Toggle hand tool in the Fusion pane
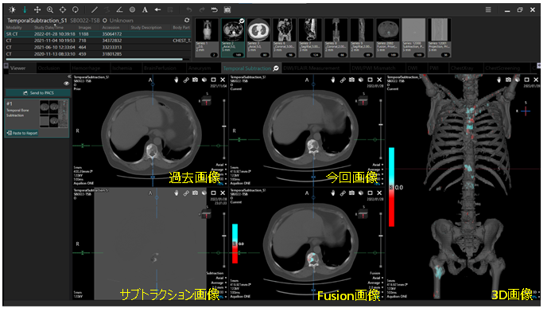The height and width of the screenshot is (312, 555). click(333, 193)
